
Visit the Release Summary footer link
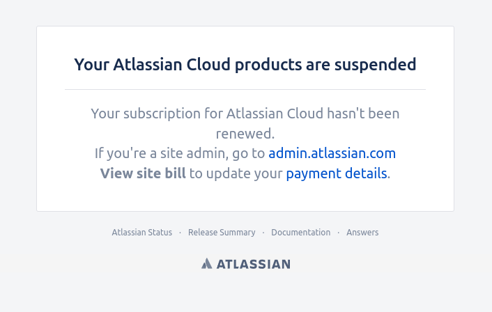point(222,233)
